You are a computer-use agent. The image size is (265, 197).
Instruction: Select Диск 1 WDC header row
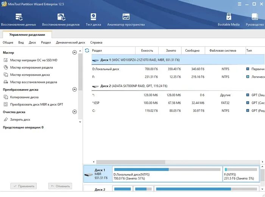(178, 60)
